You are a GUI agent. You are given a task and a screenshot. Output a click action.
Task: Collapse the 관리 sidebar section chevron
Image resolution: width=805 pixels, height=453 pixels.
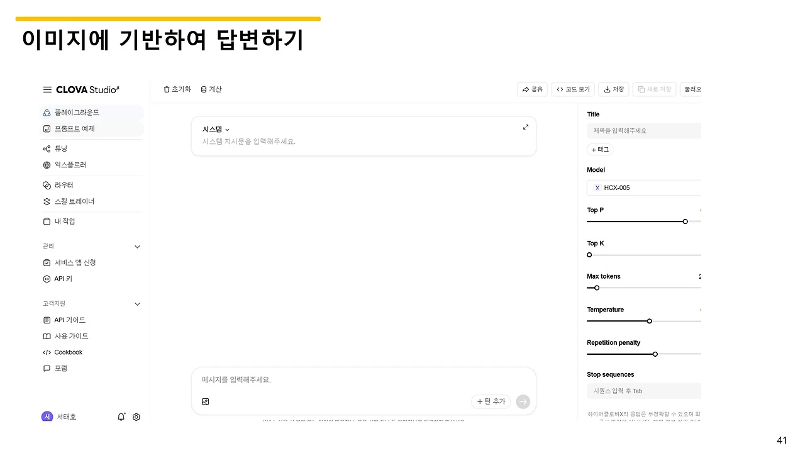(x=137, y=247)
